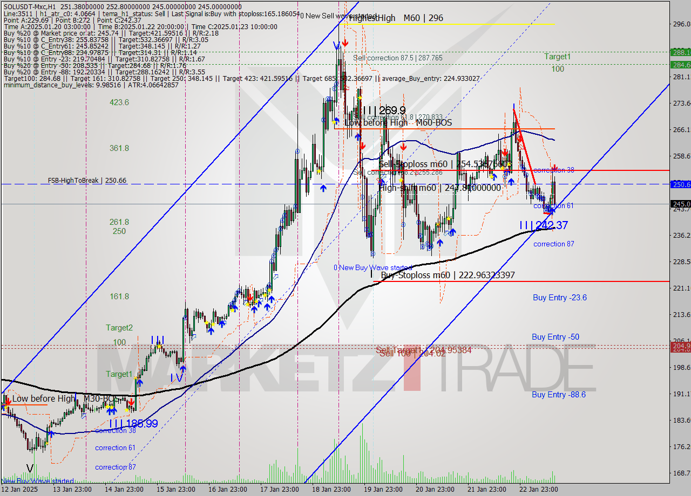Click 'Buy %10 @ Entry -23: 219.70484' line
The width and height of the screenshot is (691, 496).
[104, 59]
